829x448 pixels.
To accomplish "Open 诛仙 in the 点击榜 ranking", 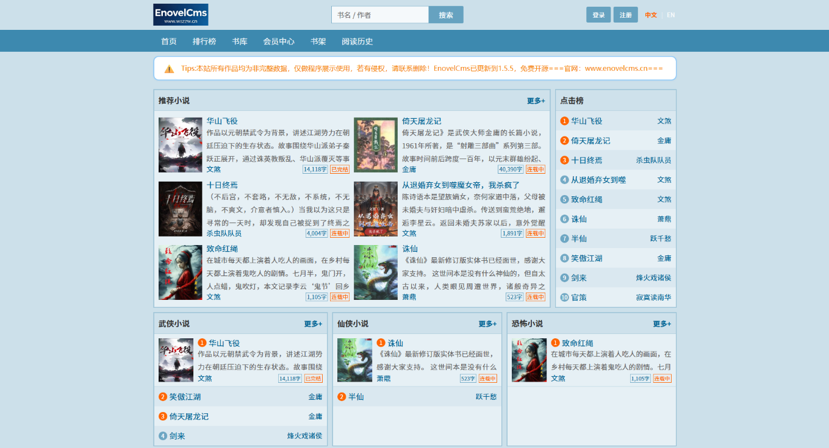I will point(579,219).
